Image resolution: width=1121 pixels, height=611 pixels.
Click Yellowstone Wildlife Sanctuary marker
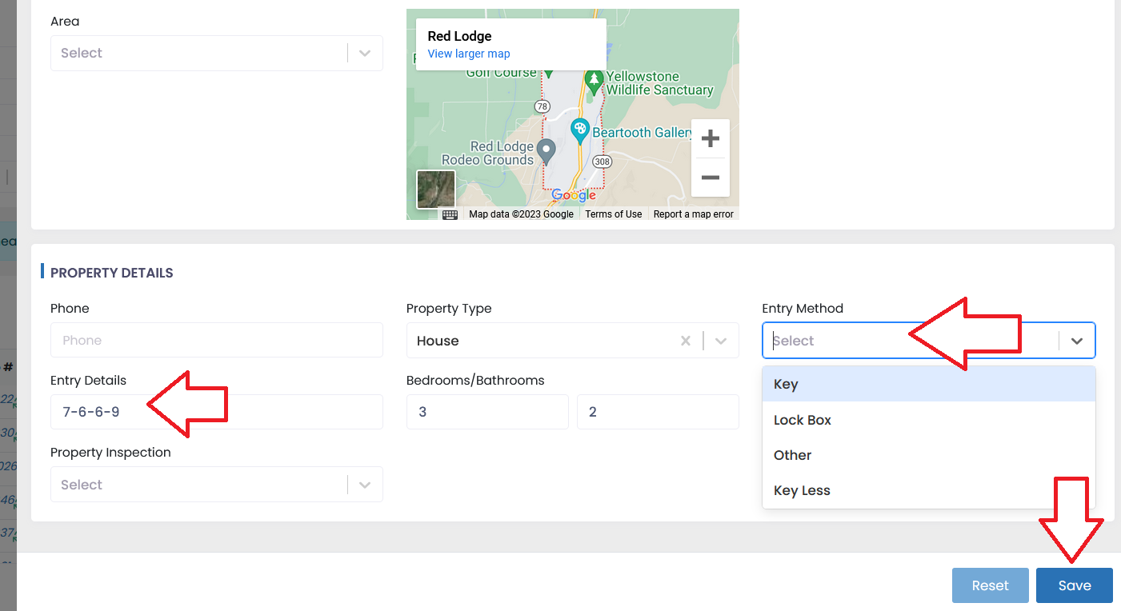pos(594,80)
